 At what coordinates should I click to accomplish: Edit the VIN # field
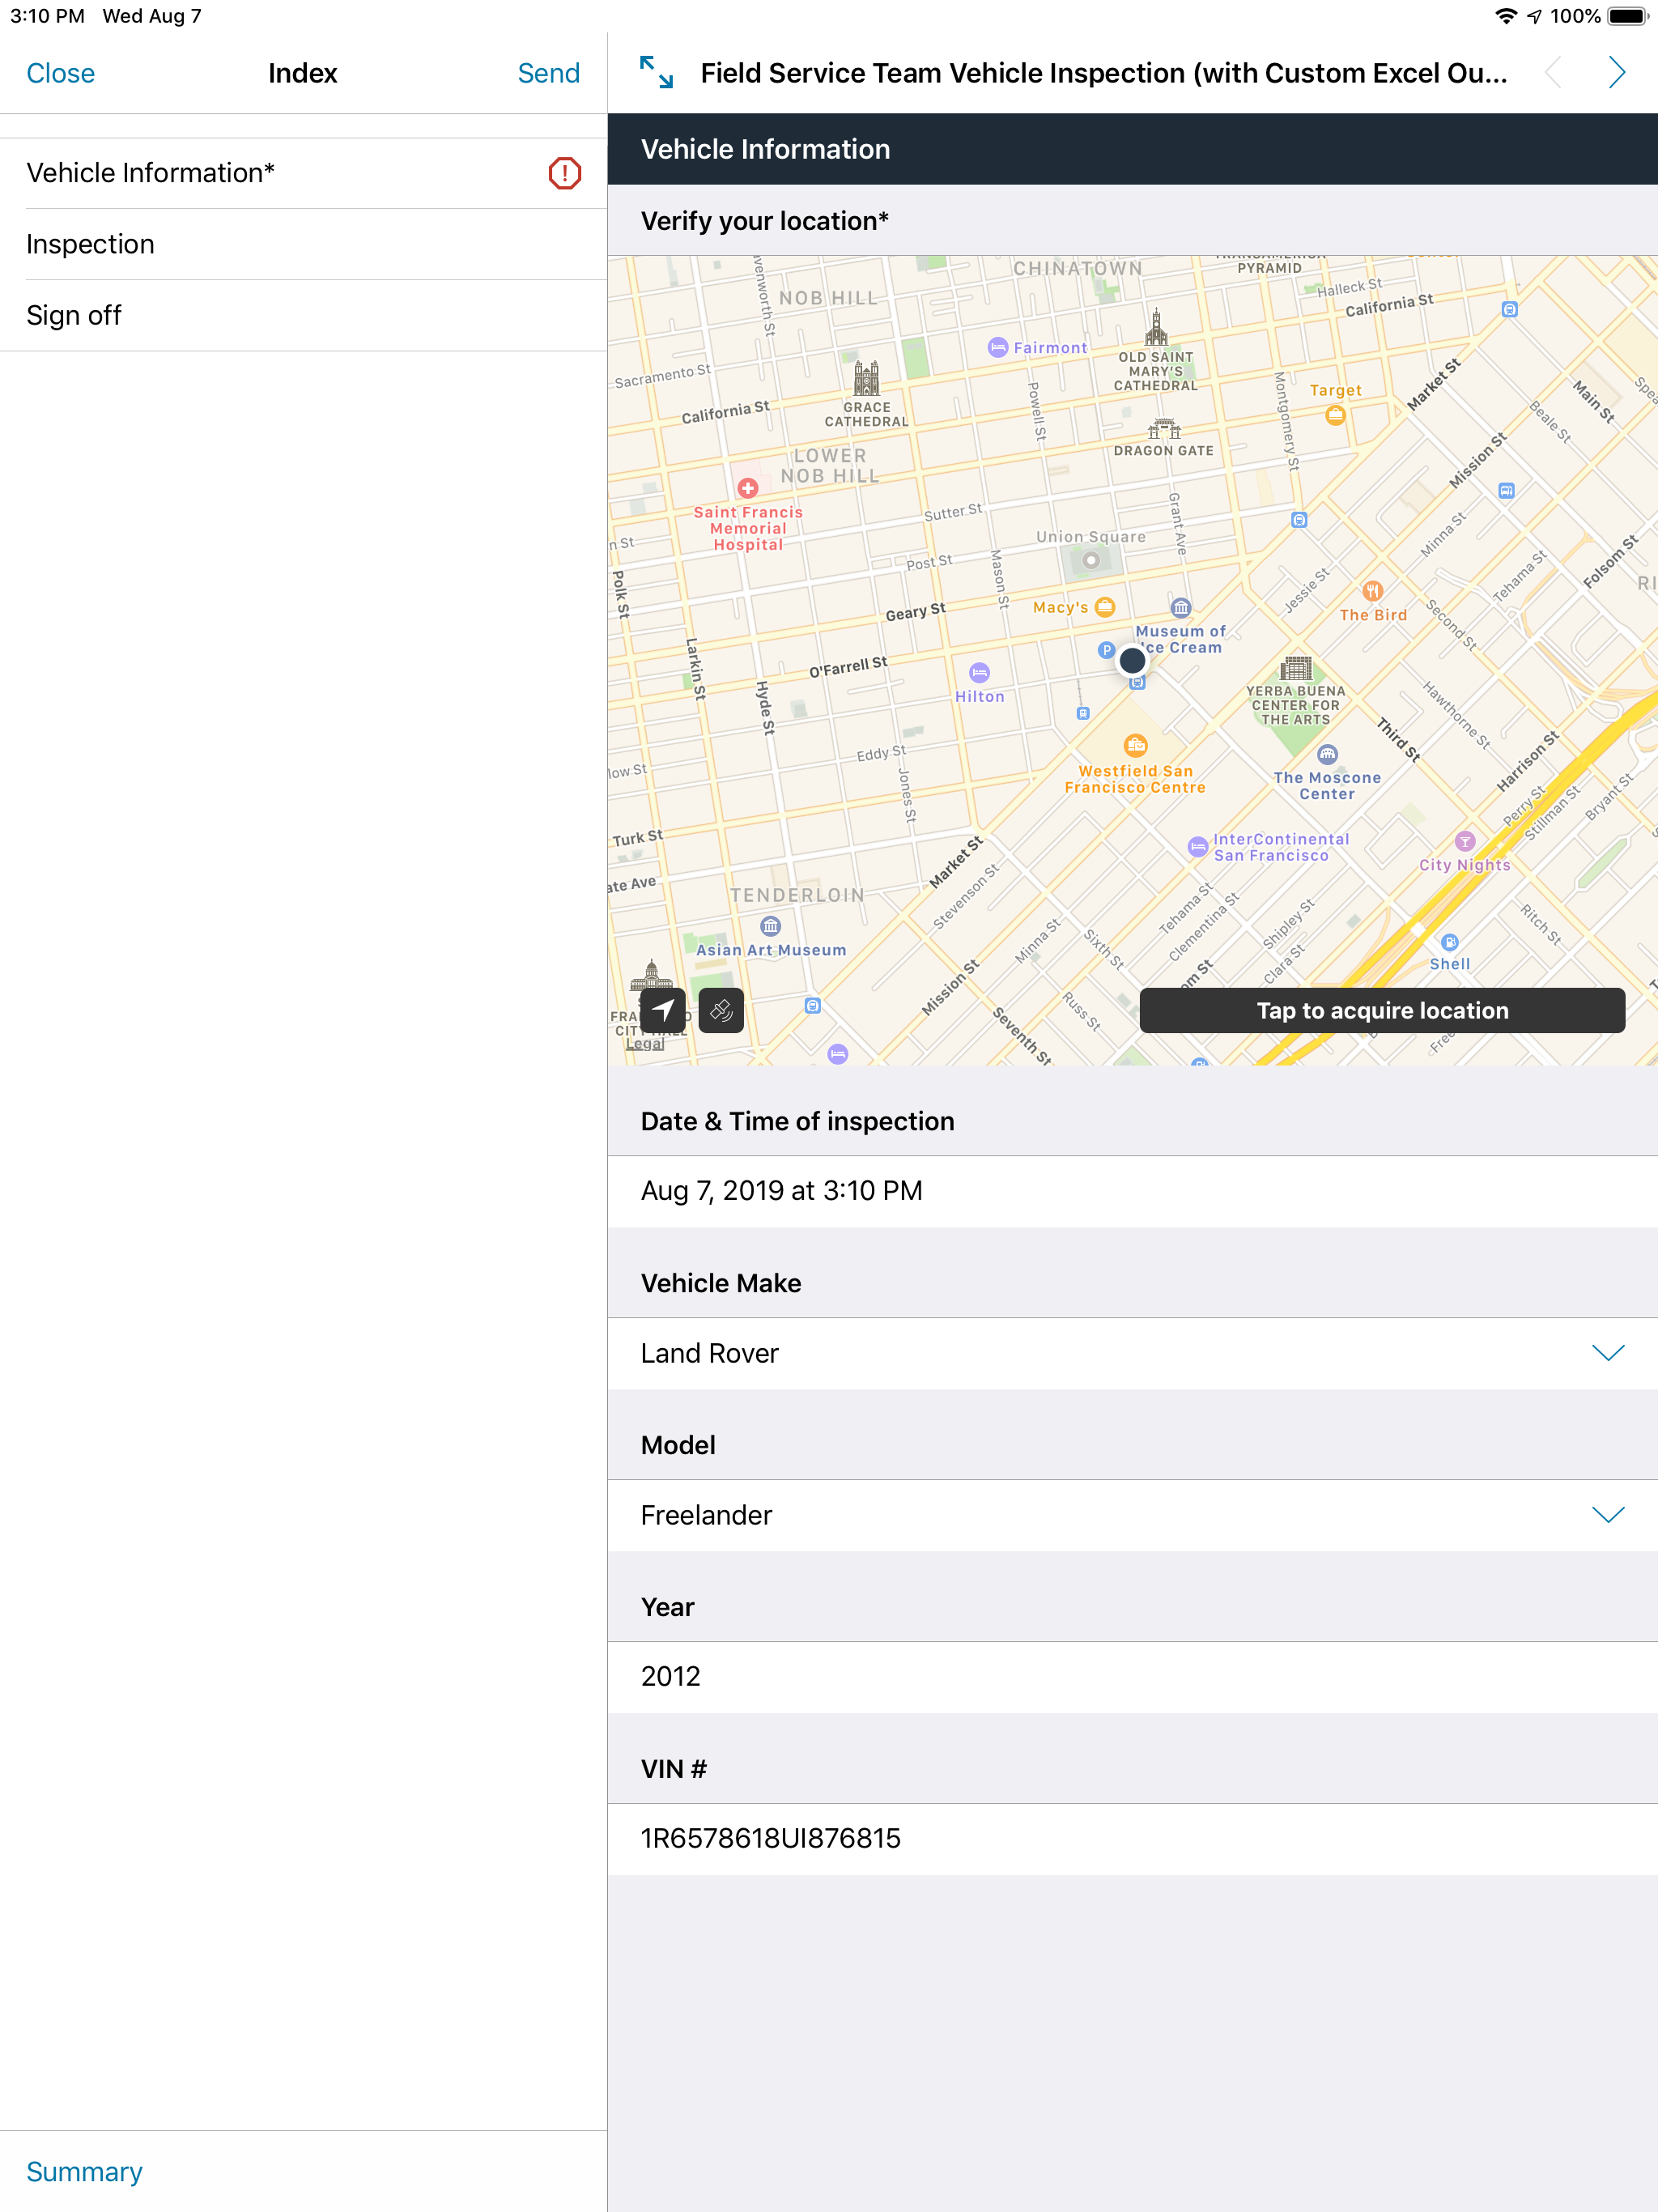pos(1133,1839)
